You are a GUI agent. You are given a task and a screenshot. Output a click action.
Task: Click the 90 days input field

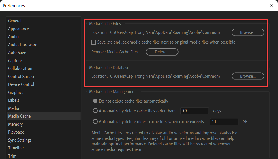click(x=194, y=111)
